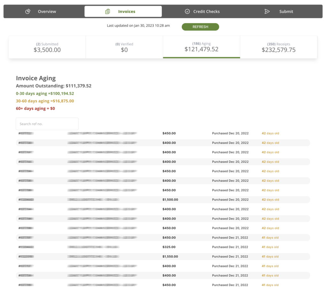Screen dimensions: 327x290
Task: Click the 60+ days aging = $0 line
Action: click(x=35, y=109)
